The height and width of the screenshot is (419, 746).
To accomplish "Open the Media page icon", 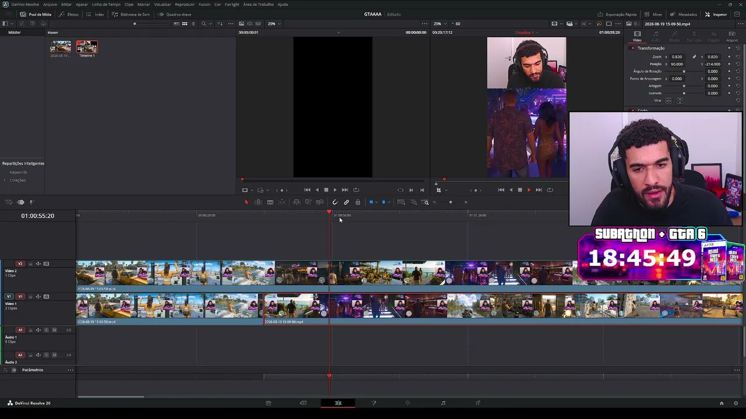I will pos(268,403).
